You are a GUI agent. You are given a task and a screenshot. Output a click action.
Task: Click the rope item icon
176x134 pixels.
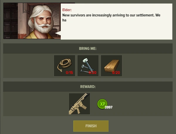point(65,66)
